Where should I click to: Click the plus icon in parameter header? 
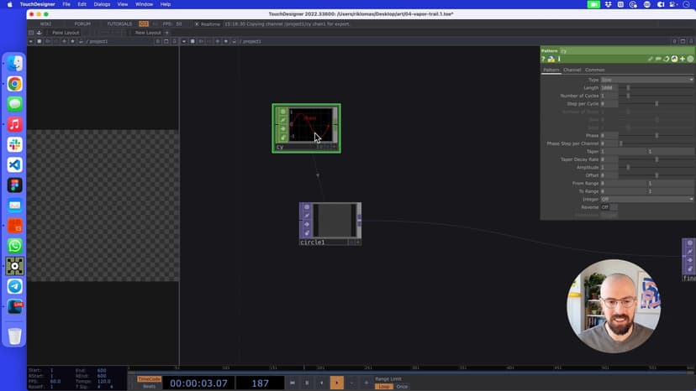click(x=682, y=60)
